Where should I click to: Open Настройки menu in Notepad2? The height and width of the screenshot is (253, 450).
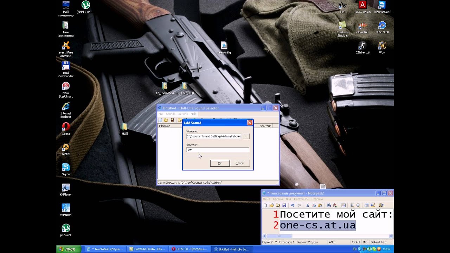coord(301,199)
